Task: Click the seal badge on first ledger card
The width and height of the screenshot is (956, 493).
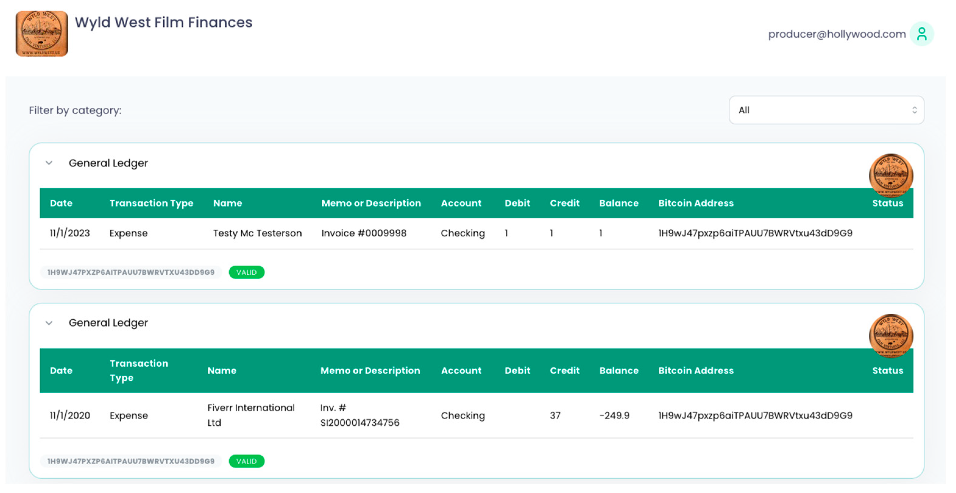Action: coord(891,174)
